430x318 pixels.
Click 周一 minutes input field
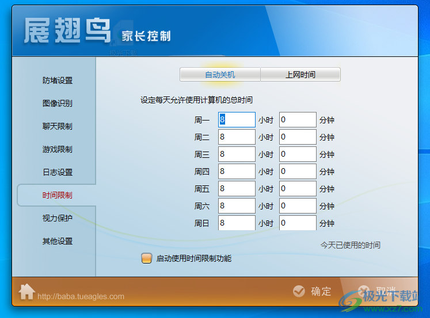coord(298,119)
